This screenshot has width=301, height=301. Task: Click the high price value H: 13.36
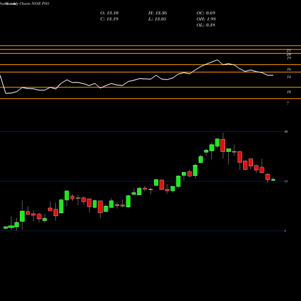158,13
